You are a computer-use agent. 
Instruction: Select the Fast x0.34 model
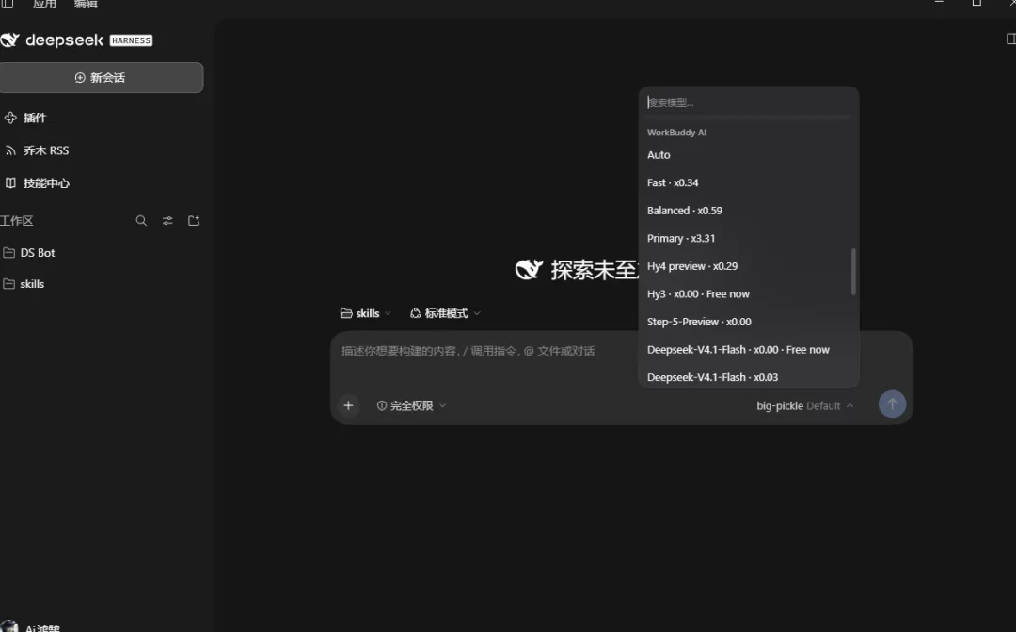(x=749, y=182)
